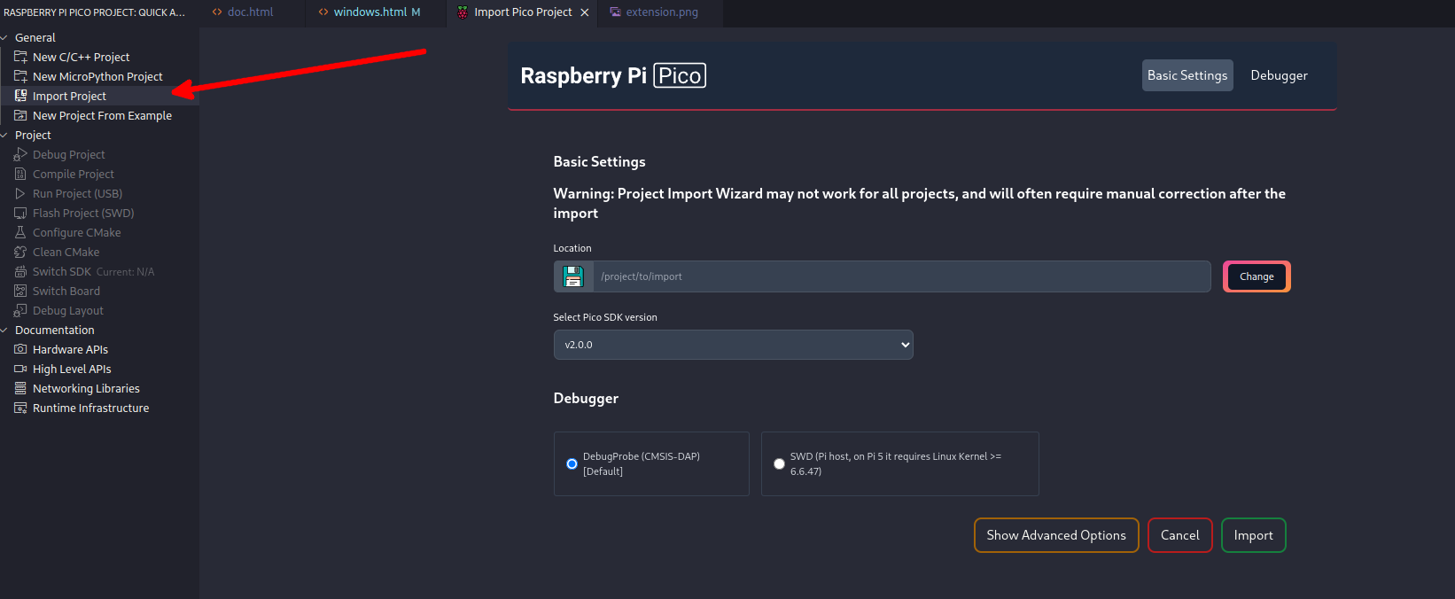1455x599 pixels.
Task: Switch to the doc.html tab
Action: click(x=251, y=12)
